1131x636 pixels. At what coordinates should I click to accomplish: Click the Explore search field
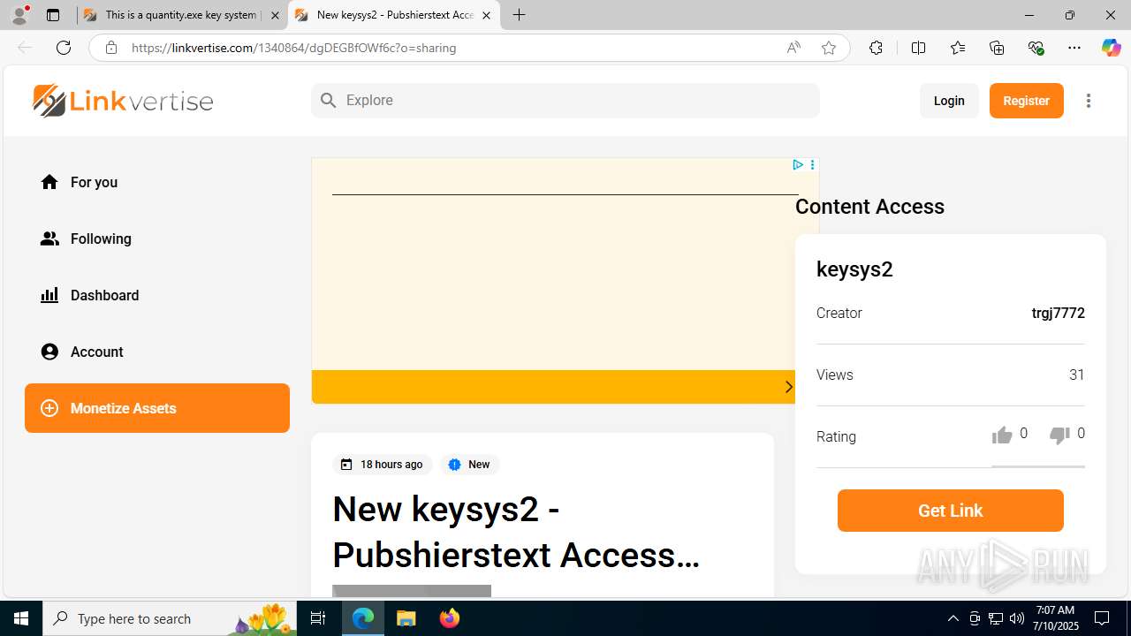(565, 101)
